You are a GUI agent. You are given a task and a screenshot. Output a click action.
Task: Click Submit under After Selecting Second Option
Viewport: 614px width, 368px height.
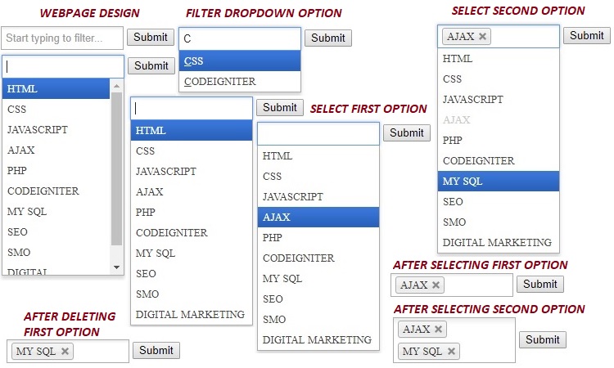click(543, 339)
